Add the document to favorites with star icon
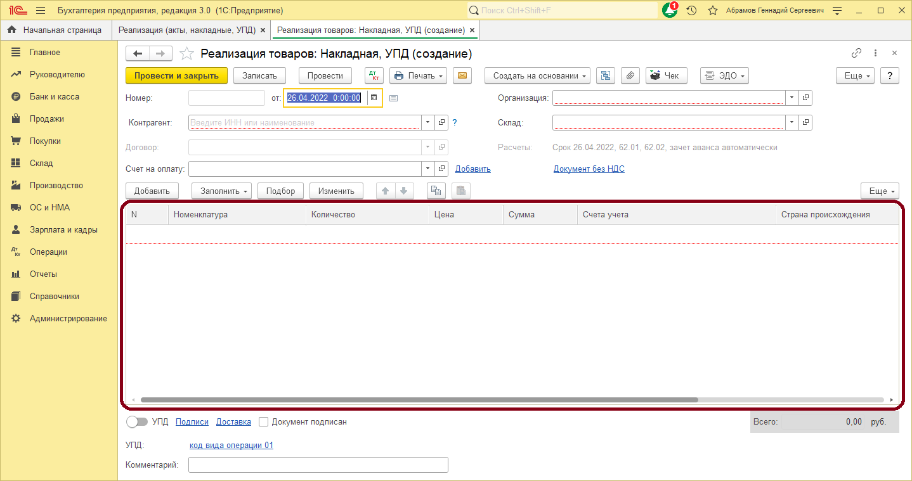The width and height of the screenshot is (912, 481). [x=186, y=54]
